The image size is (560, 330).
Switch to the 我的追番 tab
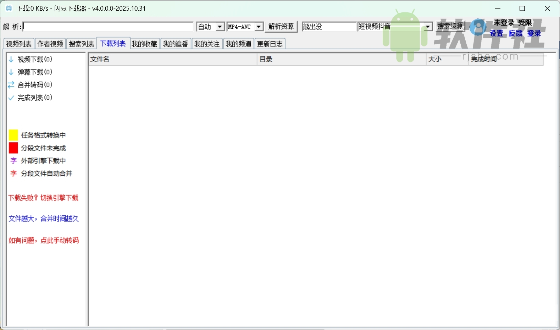(x=176, y=44)
